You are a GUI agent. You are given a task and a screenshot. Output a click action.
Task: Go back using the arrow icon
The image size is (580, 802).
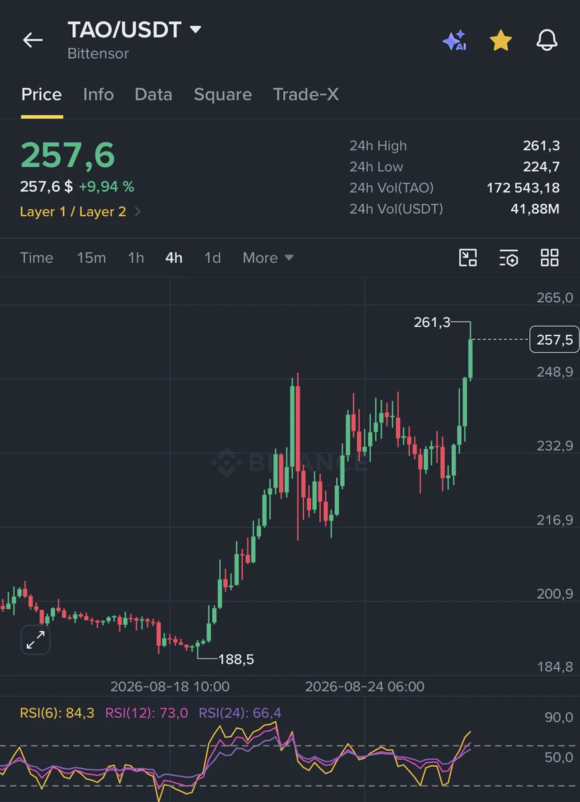pyautogui.click(x=33, y=40)
